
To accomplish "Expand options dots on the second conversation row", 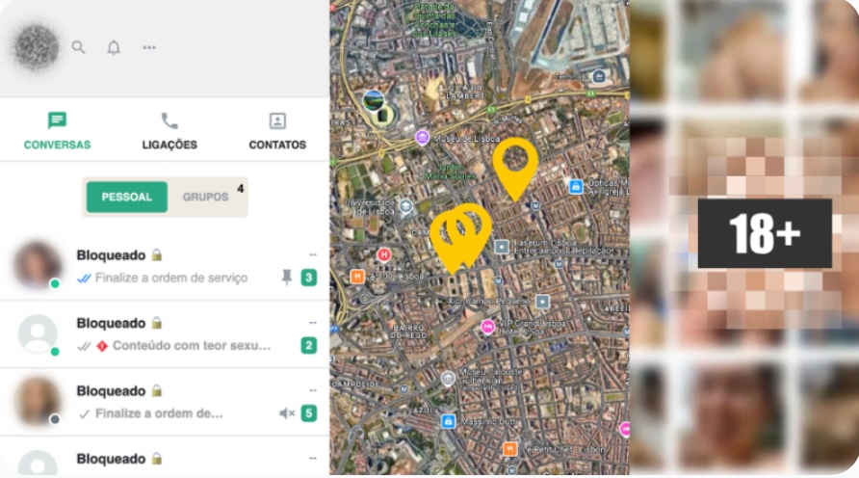I will [x=312, y=323].
